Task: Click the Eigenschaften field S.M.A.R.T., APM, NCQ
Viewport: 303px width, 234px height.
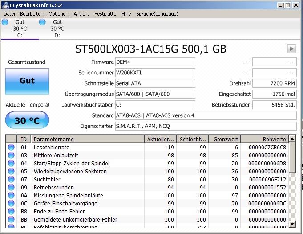Action: pos(206,126)
